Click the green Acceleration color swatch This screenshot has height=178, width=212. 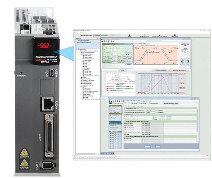click(107, 91)
